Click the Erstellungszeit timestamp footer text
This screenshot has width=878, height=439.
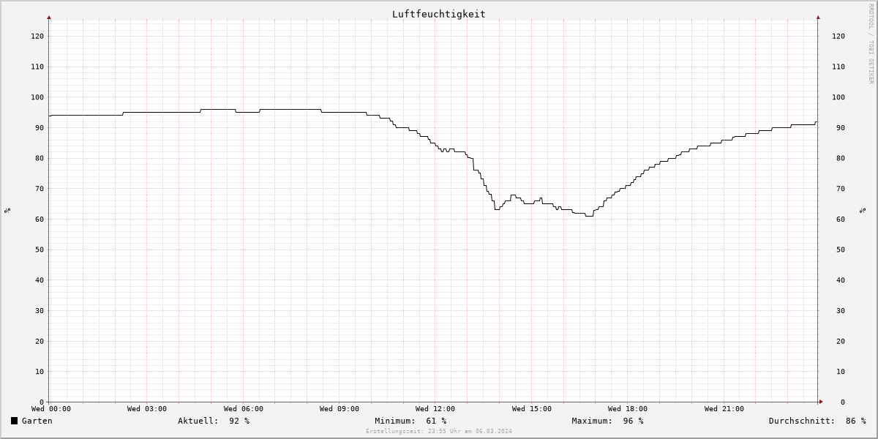pyautogui.click(x=438, y=432)
